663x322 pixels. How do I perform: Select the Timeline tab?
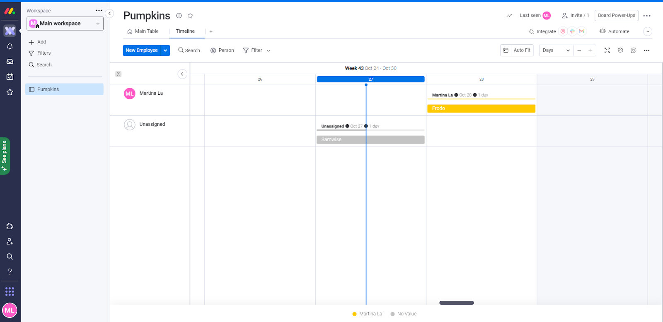coord(185,31)
